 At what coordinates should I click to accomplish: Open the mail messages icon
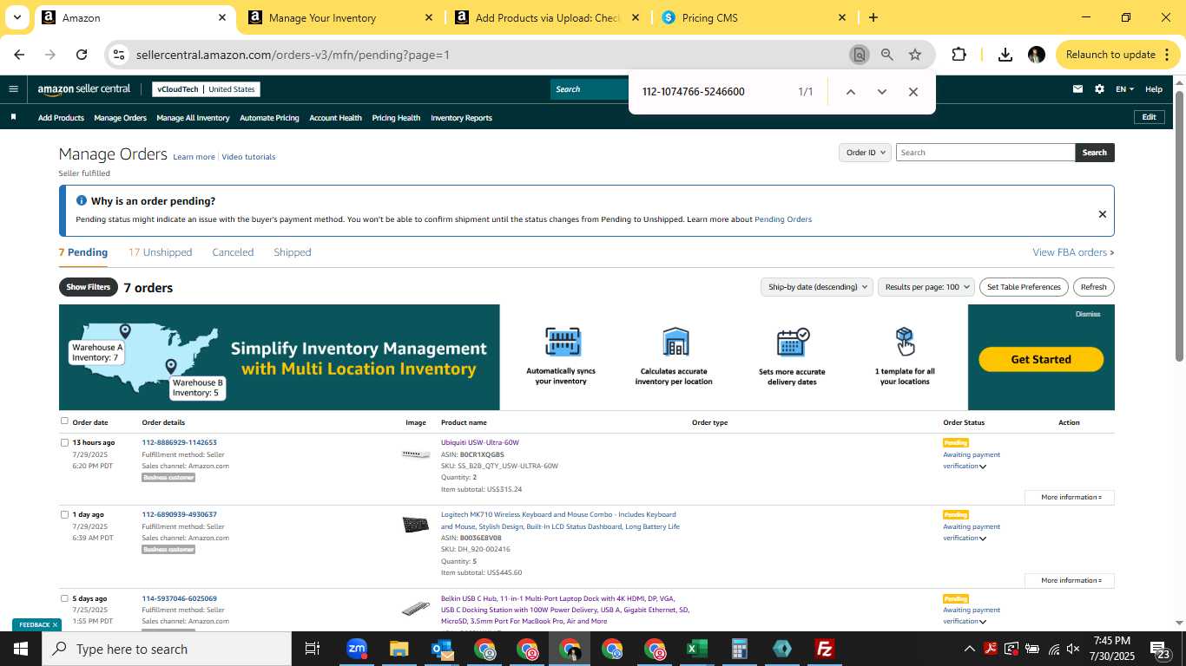(1077, 88)
